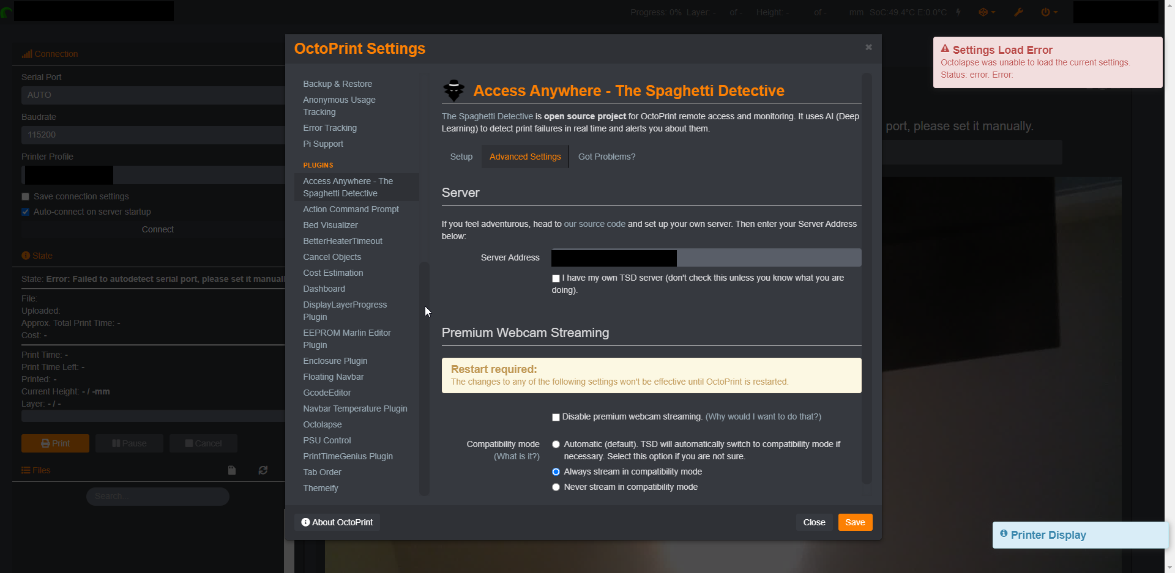Check Disable premium webcam streaming

pyautogui.click(x=556, y=417)
